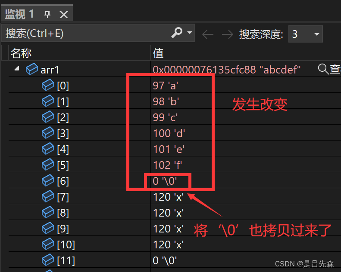
Task: Click the cube icon of element [1]
Action: click(47, 101)
